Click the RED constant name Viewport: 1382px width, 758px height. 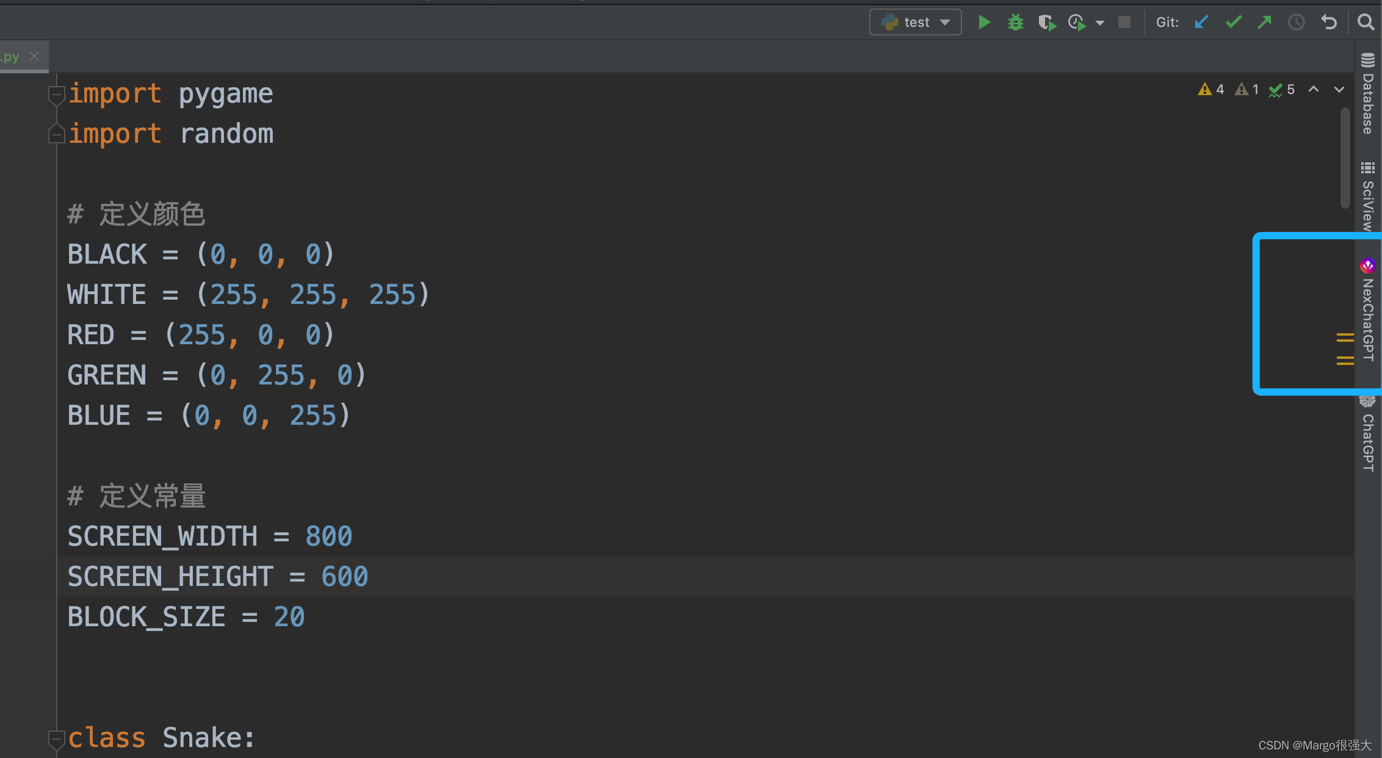tap(91, 335)
